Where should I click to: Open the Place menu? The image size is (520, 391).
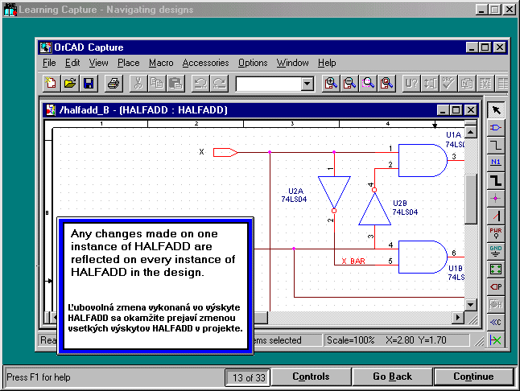click(128, 63)
